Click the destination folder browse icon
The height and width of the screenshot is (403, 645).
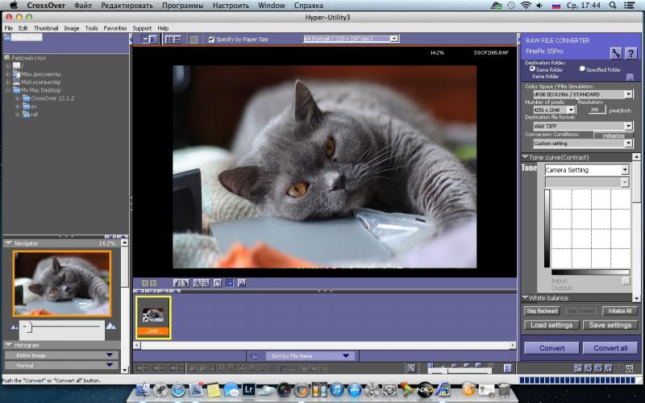pyautogui.click(x=630, y=77)
